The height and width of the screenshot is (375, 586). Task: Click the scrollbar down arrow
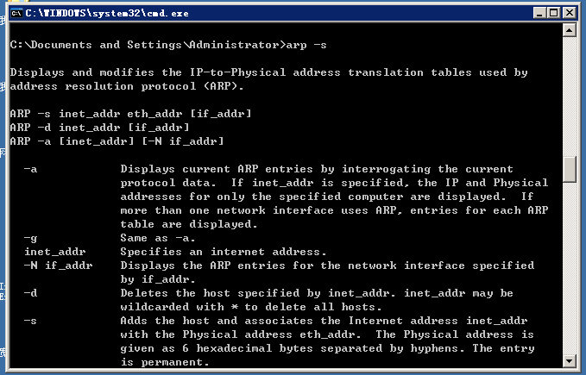pos(569,360)
